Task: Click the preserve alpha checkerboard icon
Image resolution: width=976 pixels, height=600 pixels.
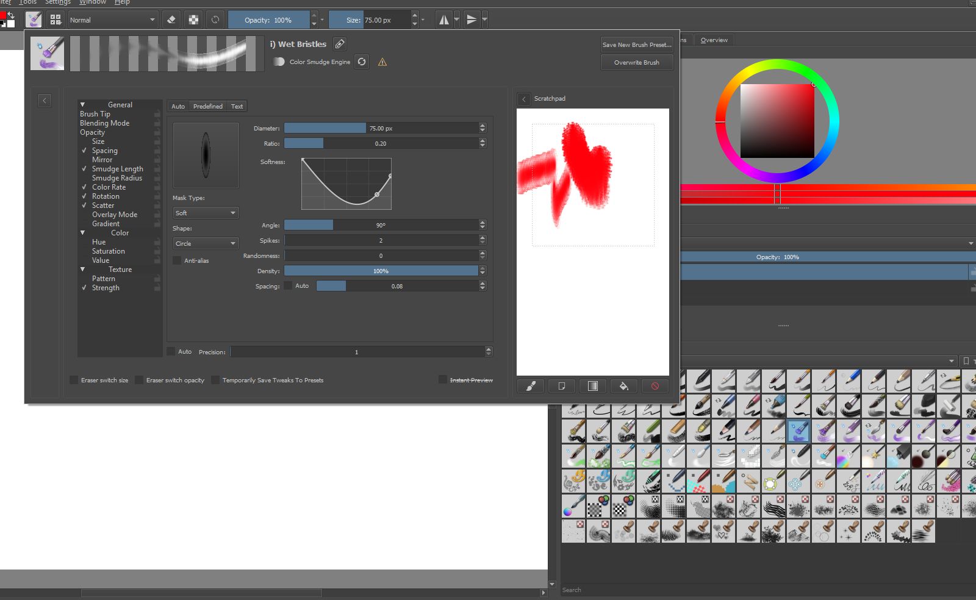Action: click(x=193, y=20)
